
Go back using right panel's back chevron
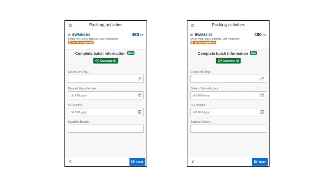[193, 162]
